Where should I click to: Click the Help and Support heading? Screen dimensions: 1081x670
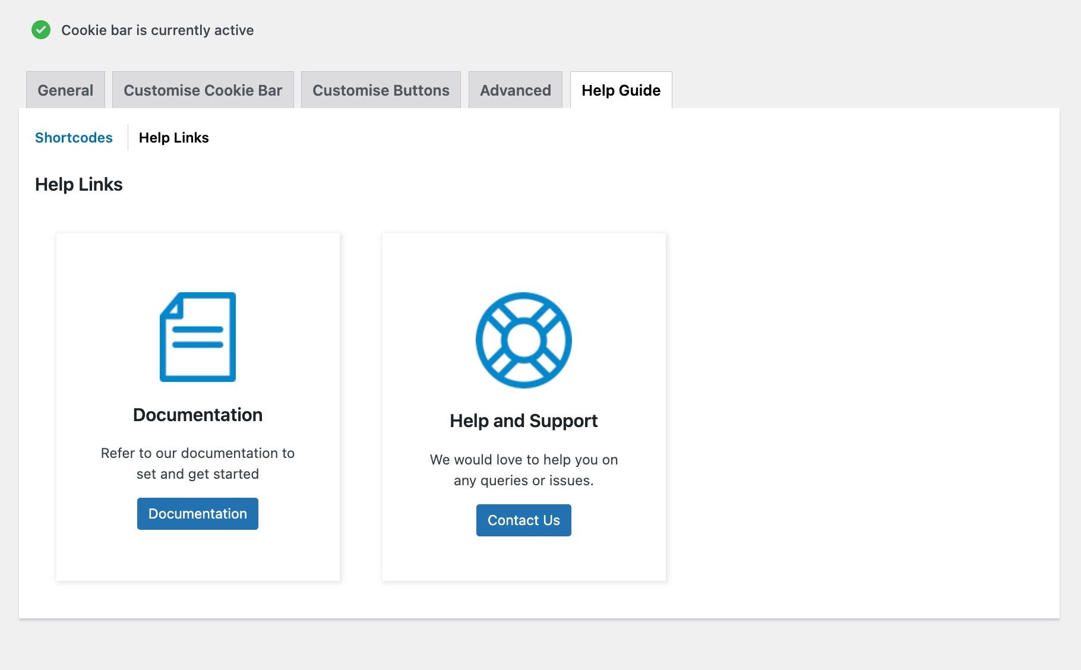coord(524,421)
